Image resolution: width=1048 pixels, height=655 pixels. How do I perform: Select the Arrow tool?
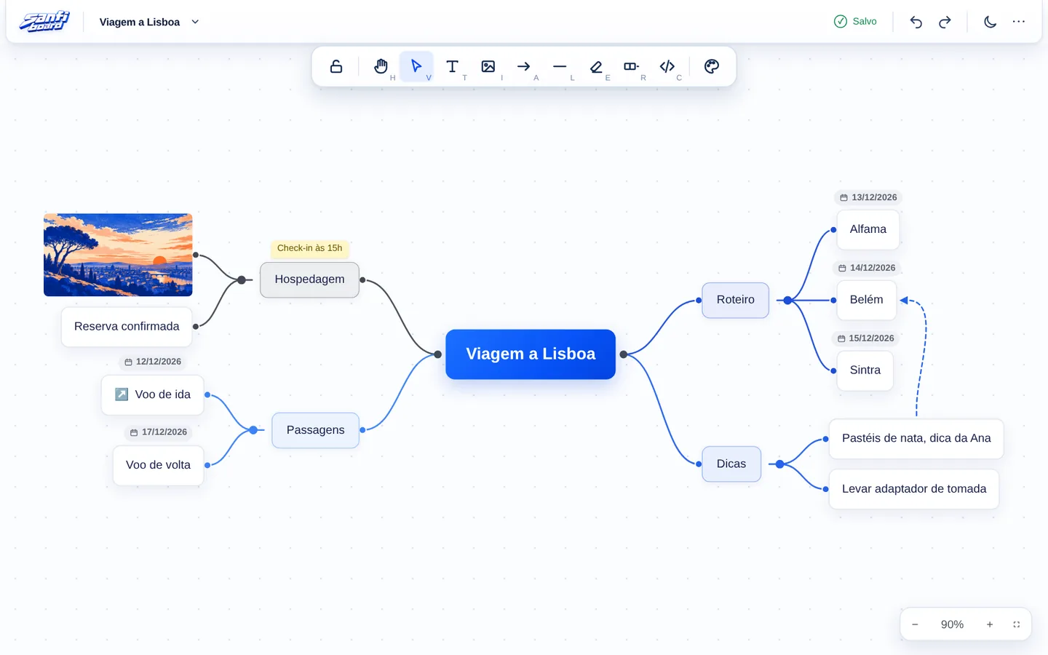[x=523, y=66]
